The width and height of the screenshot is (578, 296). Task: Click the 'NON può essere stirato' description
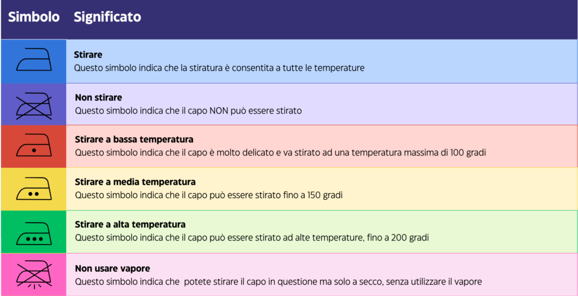click(188, 111)
